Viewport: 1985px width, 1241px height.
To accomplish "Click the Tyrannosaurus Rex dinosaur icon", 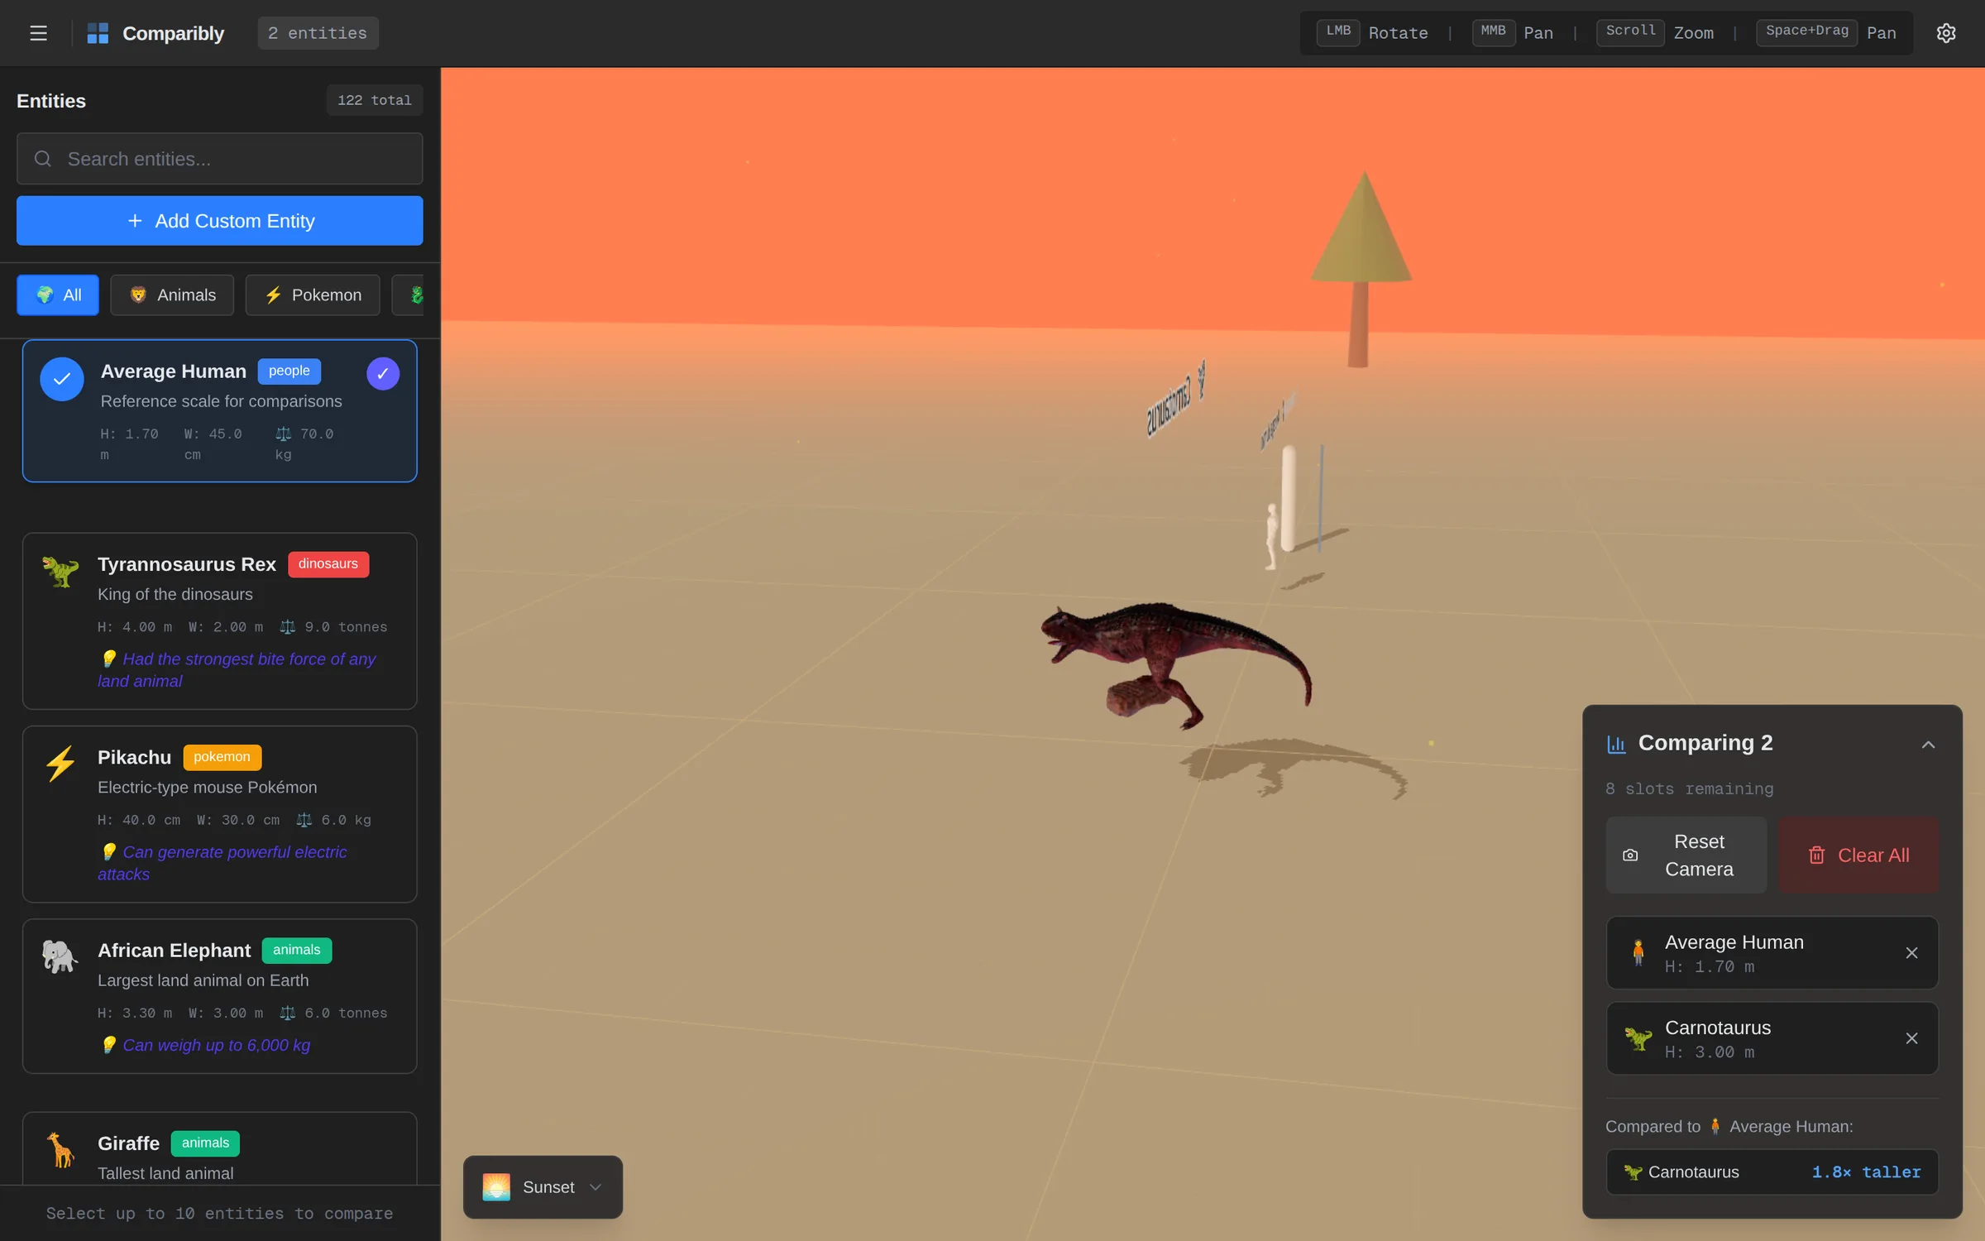I will (60, 571).
